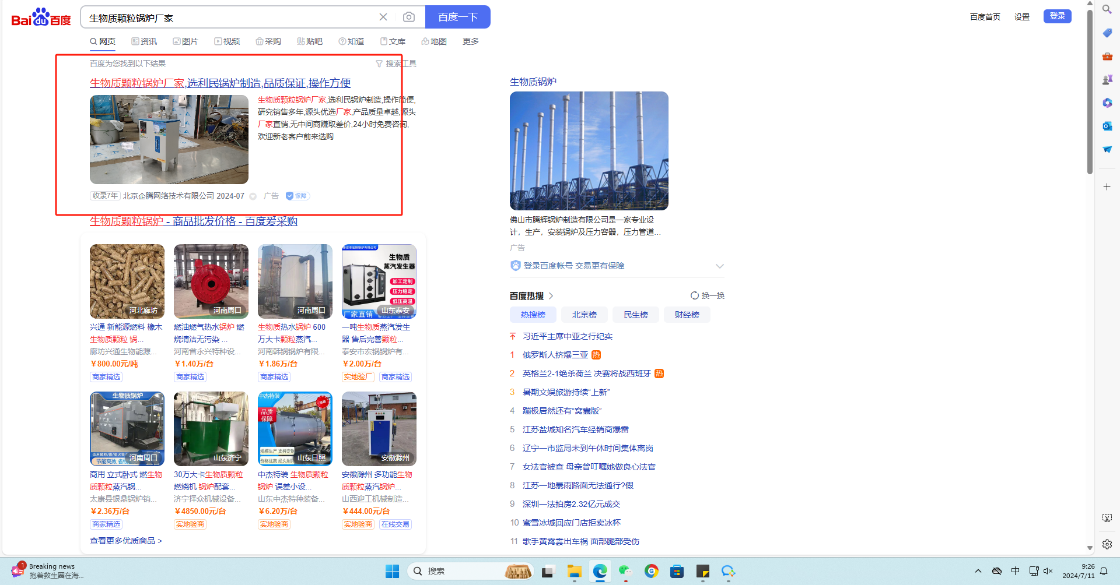
Task: Open Microsoft Store from the taskbar
Action: 677,571
